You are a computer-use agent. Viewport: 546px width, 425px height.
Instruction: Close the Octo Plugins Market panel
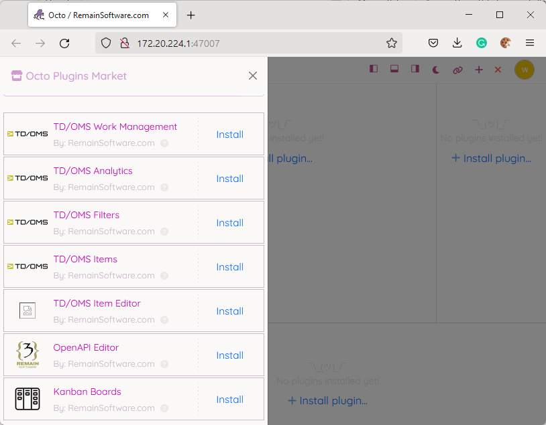coord(253,76)
